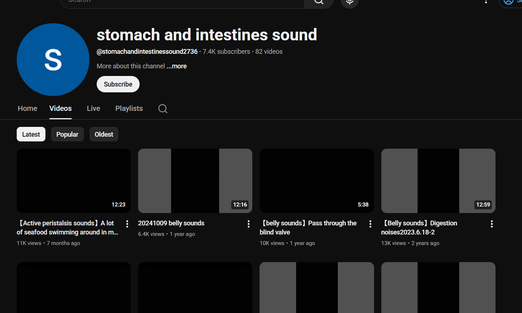Open the top-right settings three-dot menu
This screenshot has height=313, width=522.
pyautogui.click(x=486, y=2)
